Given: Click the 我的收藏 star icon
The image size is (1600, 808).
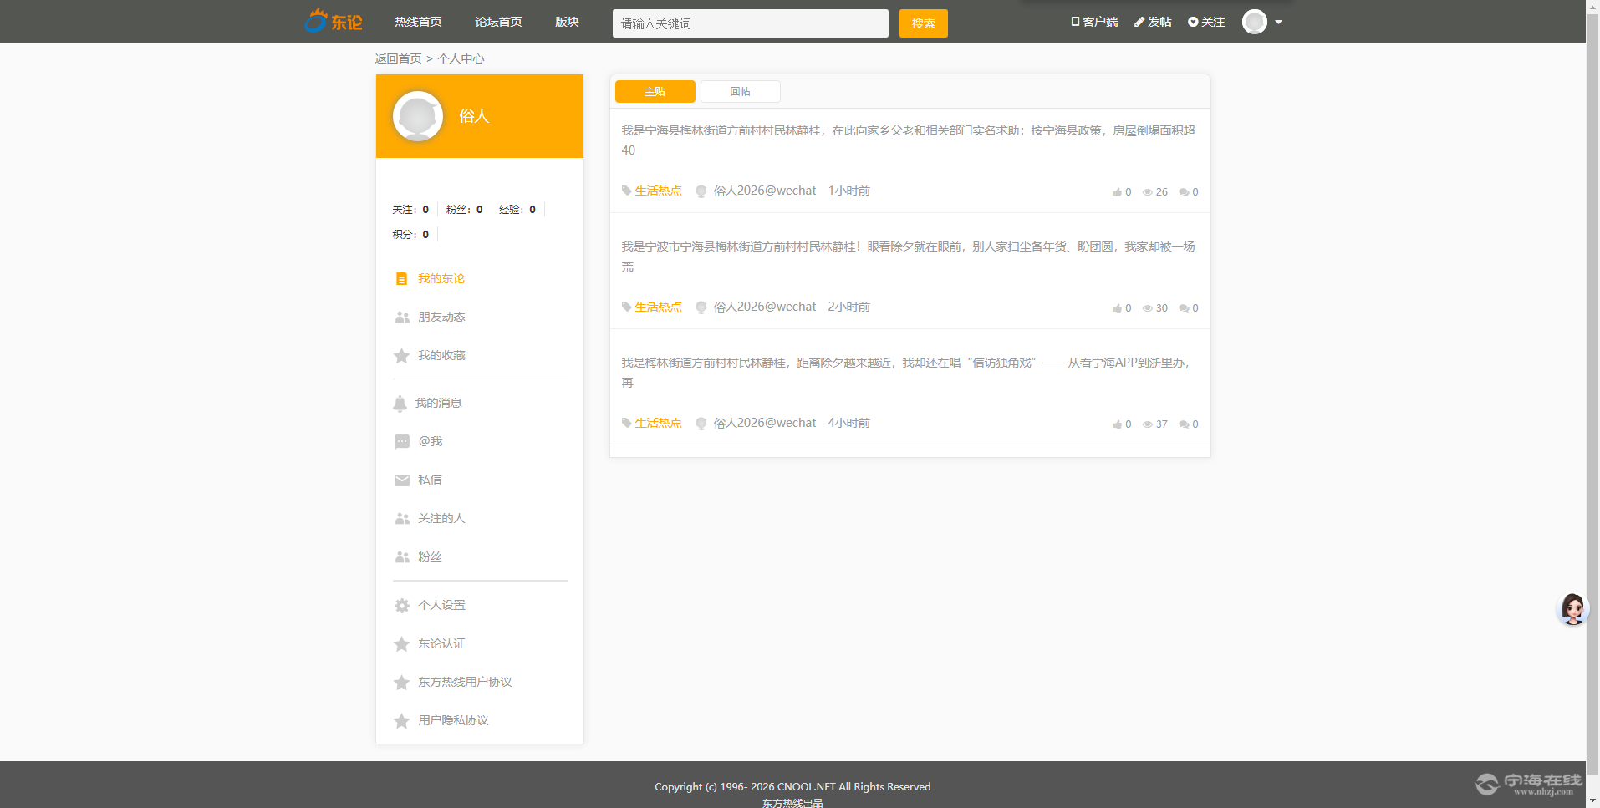Looking at the screenshot, I should [x=402, y=356].
